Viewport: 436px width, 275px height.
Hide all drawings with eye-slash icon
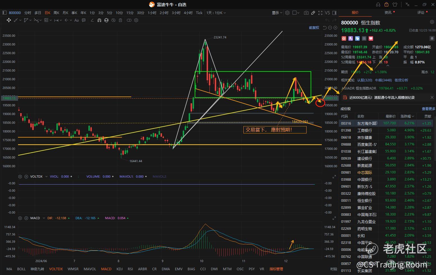click(113, 20)
